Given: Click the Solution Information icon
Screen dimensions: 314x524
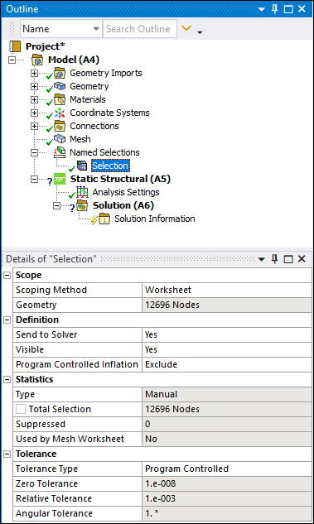Looking at the screenshot, I should pyautogui.click(x=104, y=219).
